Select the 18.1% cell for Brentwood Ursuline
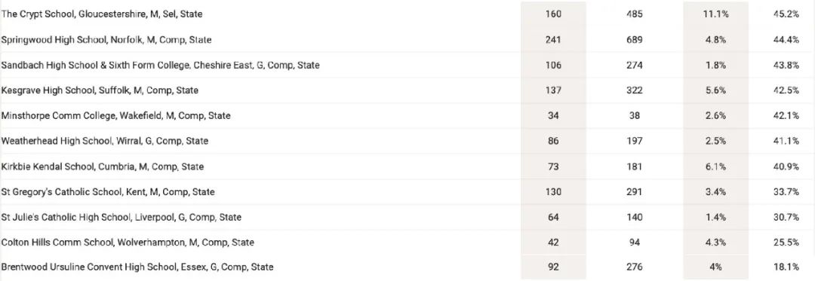 point(786,267)
